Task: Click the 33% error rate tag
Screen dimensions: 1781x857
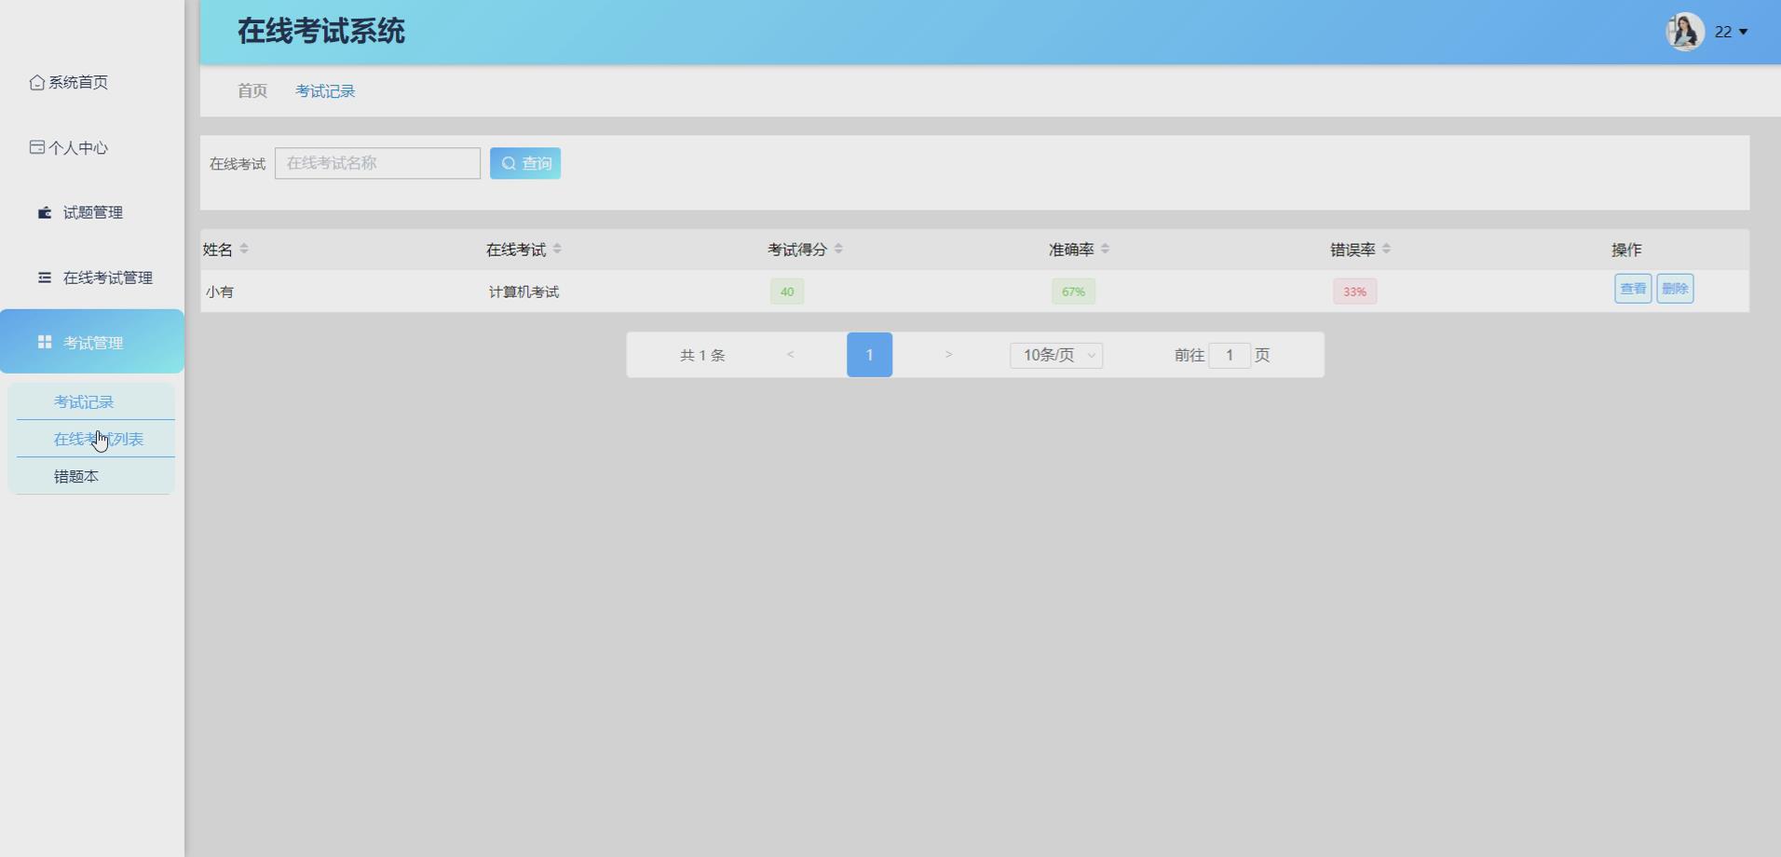Action: (x=1354, y=292)
